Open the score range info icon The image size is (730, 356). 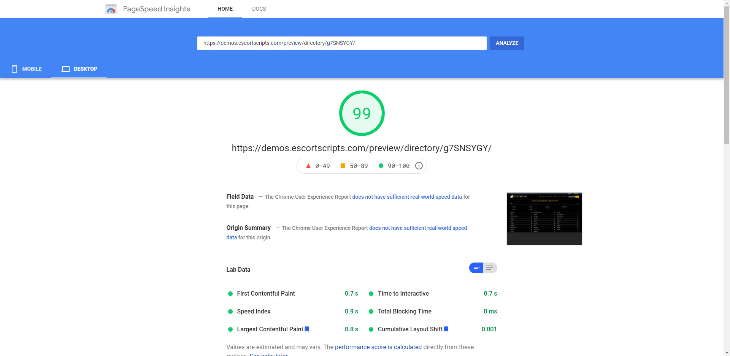point(419,166)
